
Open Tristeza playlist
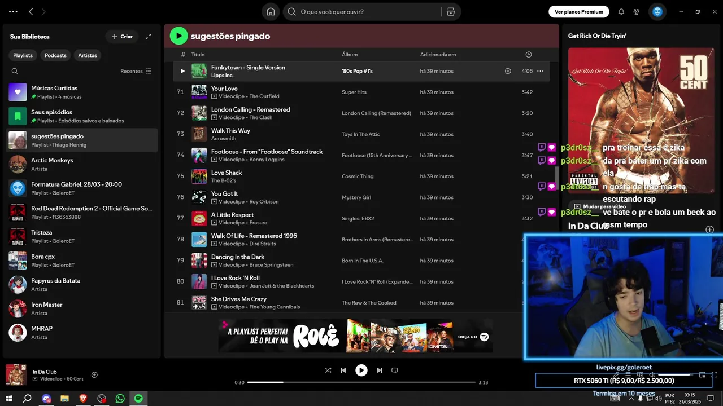pos(82,236)
